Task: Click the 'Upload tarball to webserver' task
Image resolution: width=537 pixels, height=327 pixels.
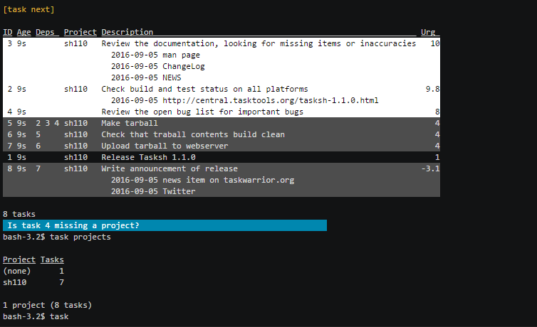Action: click(x=165, y=146)
